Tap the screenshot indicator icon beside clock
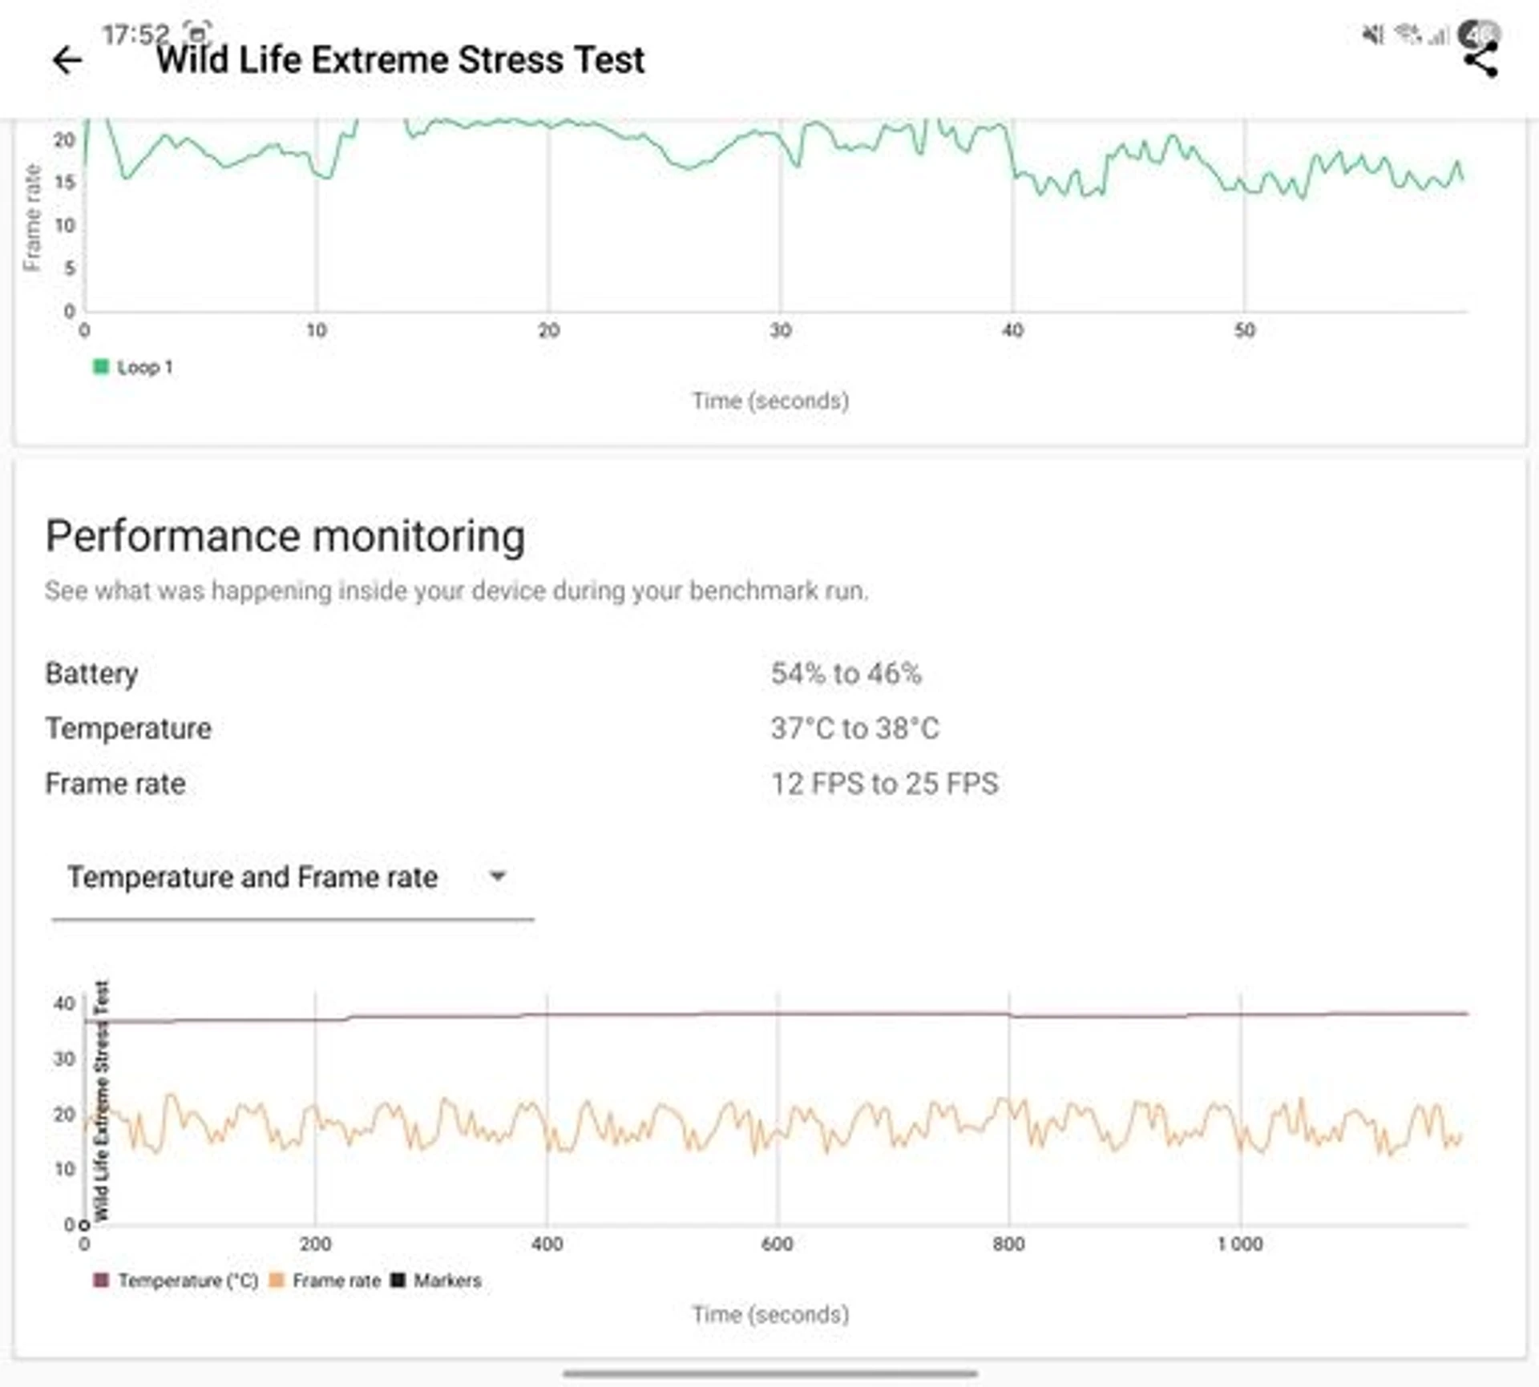 [x=197, y=34]
